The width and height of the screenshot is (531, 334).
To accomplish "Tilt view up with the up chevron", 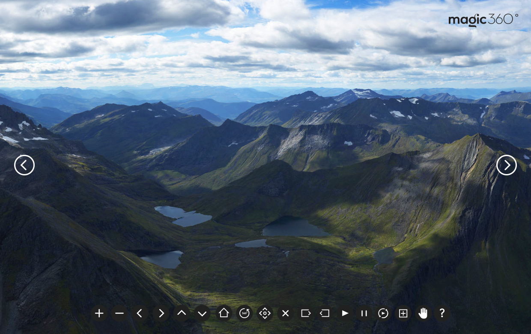I will coord(182,313).
